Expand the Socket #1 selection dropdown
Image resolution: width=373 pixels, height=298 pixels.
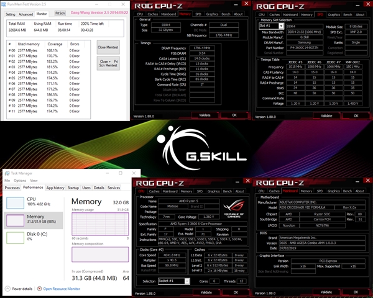coord(173,281)
